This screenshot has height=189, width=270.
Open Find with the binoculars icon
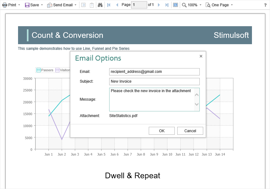[100, 5]
